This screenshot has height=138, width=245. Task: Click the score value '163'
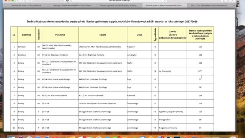(200, 63)
